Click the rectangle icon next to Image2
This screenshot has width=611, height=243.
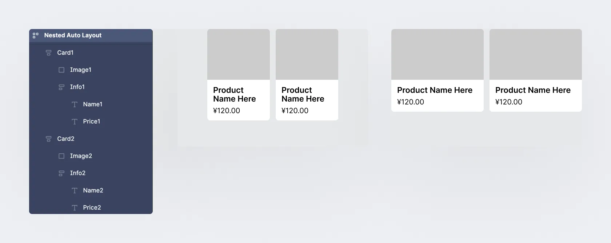(x=61, y=156)
